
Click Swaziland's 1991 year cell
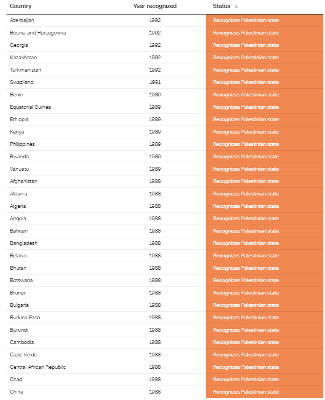coord(155,82)
